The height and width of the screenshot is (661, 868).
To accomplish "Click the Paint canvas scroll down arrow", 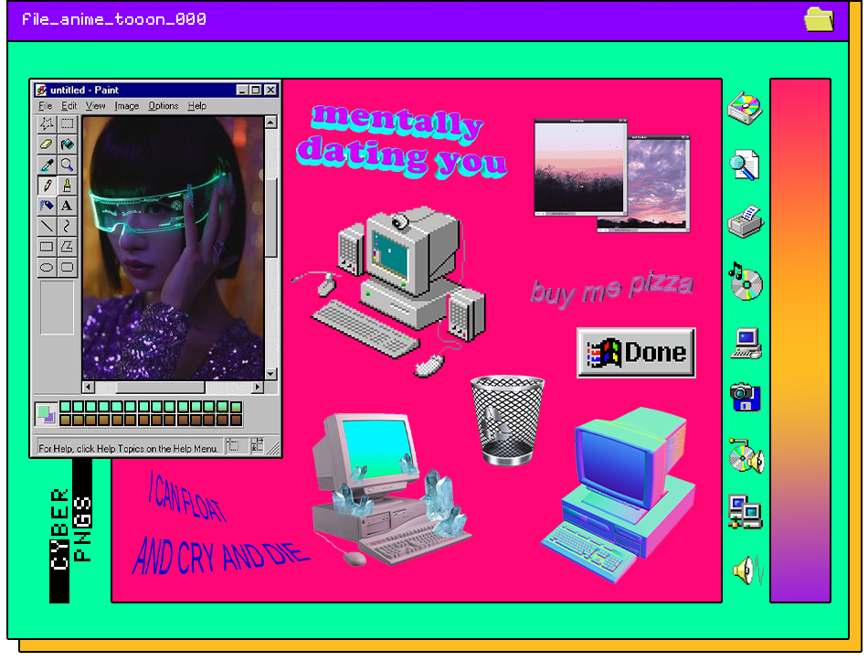I will click(x=270, y=373).
